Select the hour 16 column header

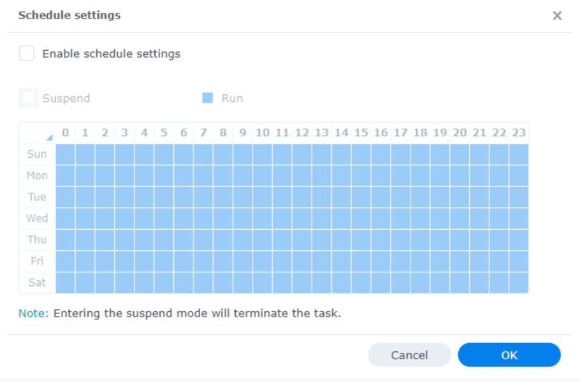381,133
